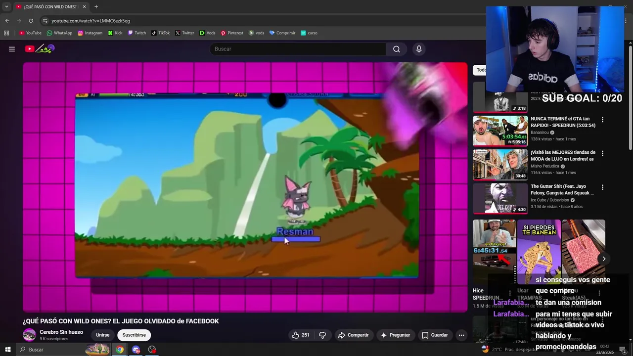This screenshot has height=356, width=633.
Task: Open the curso bookmark
Action: click(309, 33)
